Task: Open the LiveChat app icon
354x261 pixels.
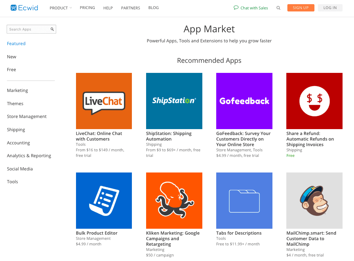Action: pos(104,101)
